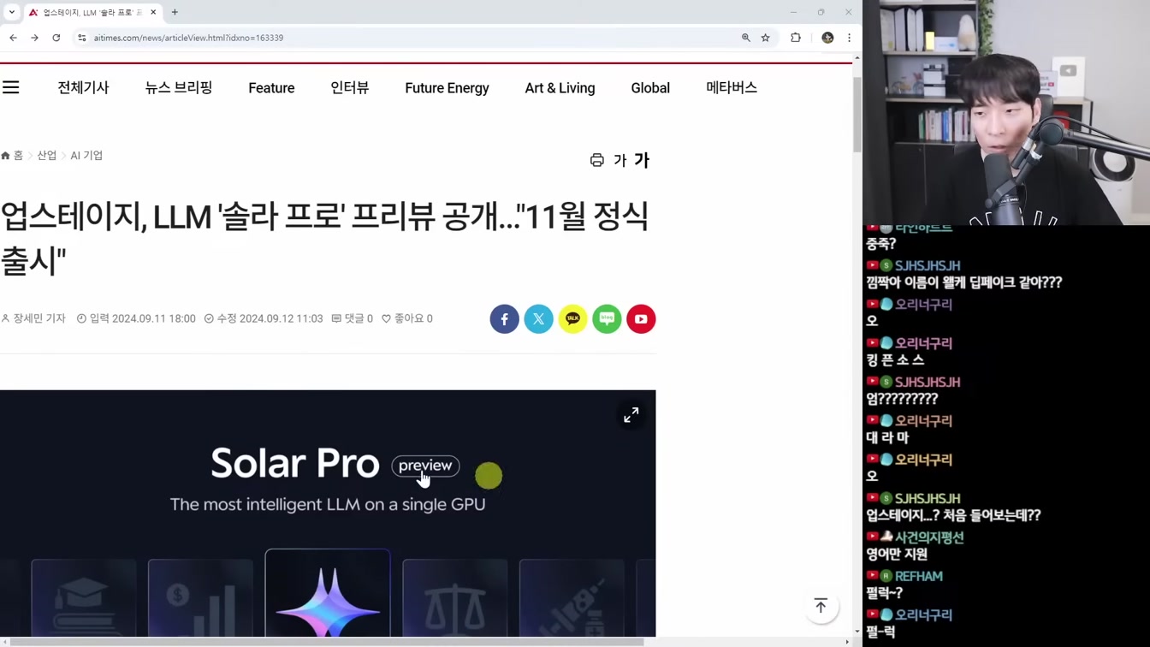
Task: Open the 메타버스 menu item
Action: tap(732, 87)
